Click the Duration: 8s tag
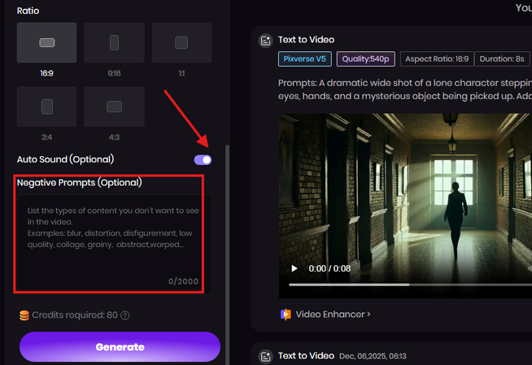 tap(502, 59)
